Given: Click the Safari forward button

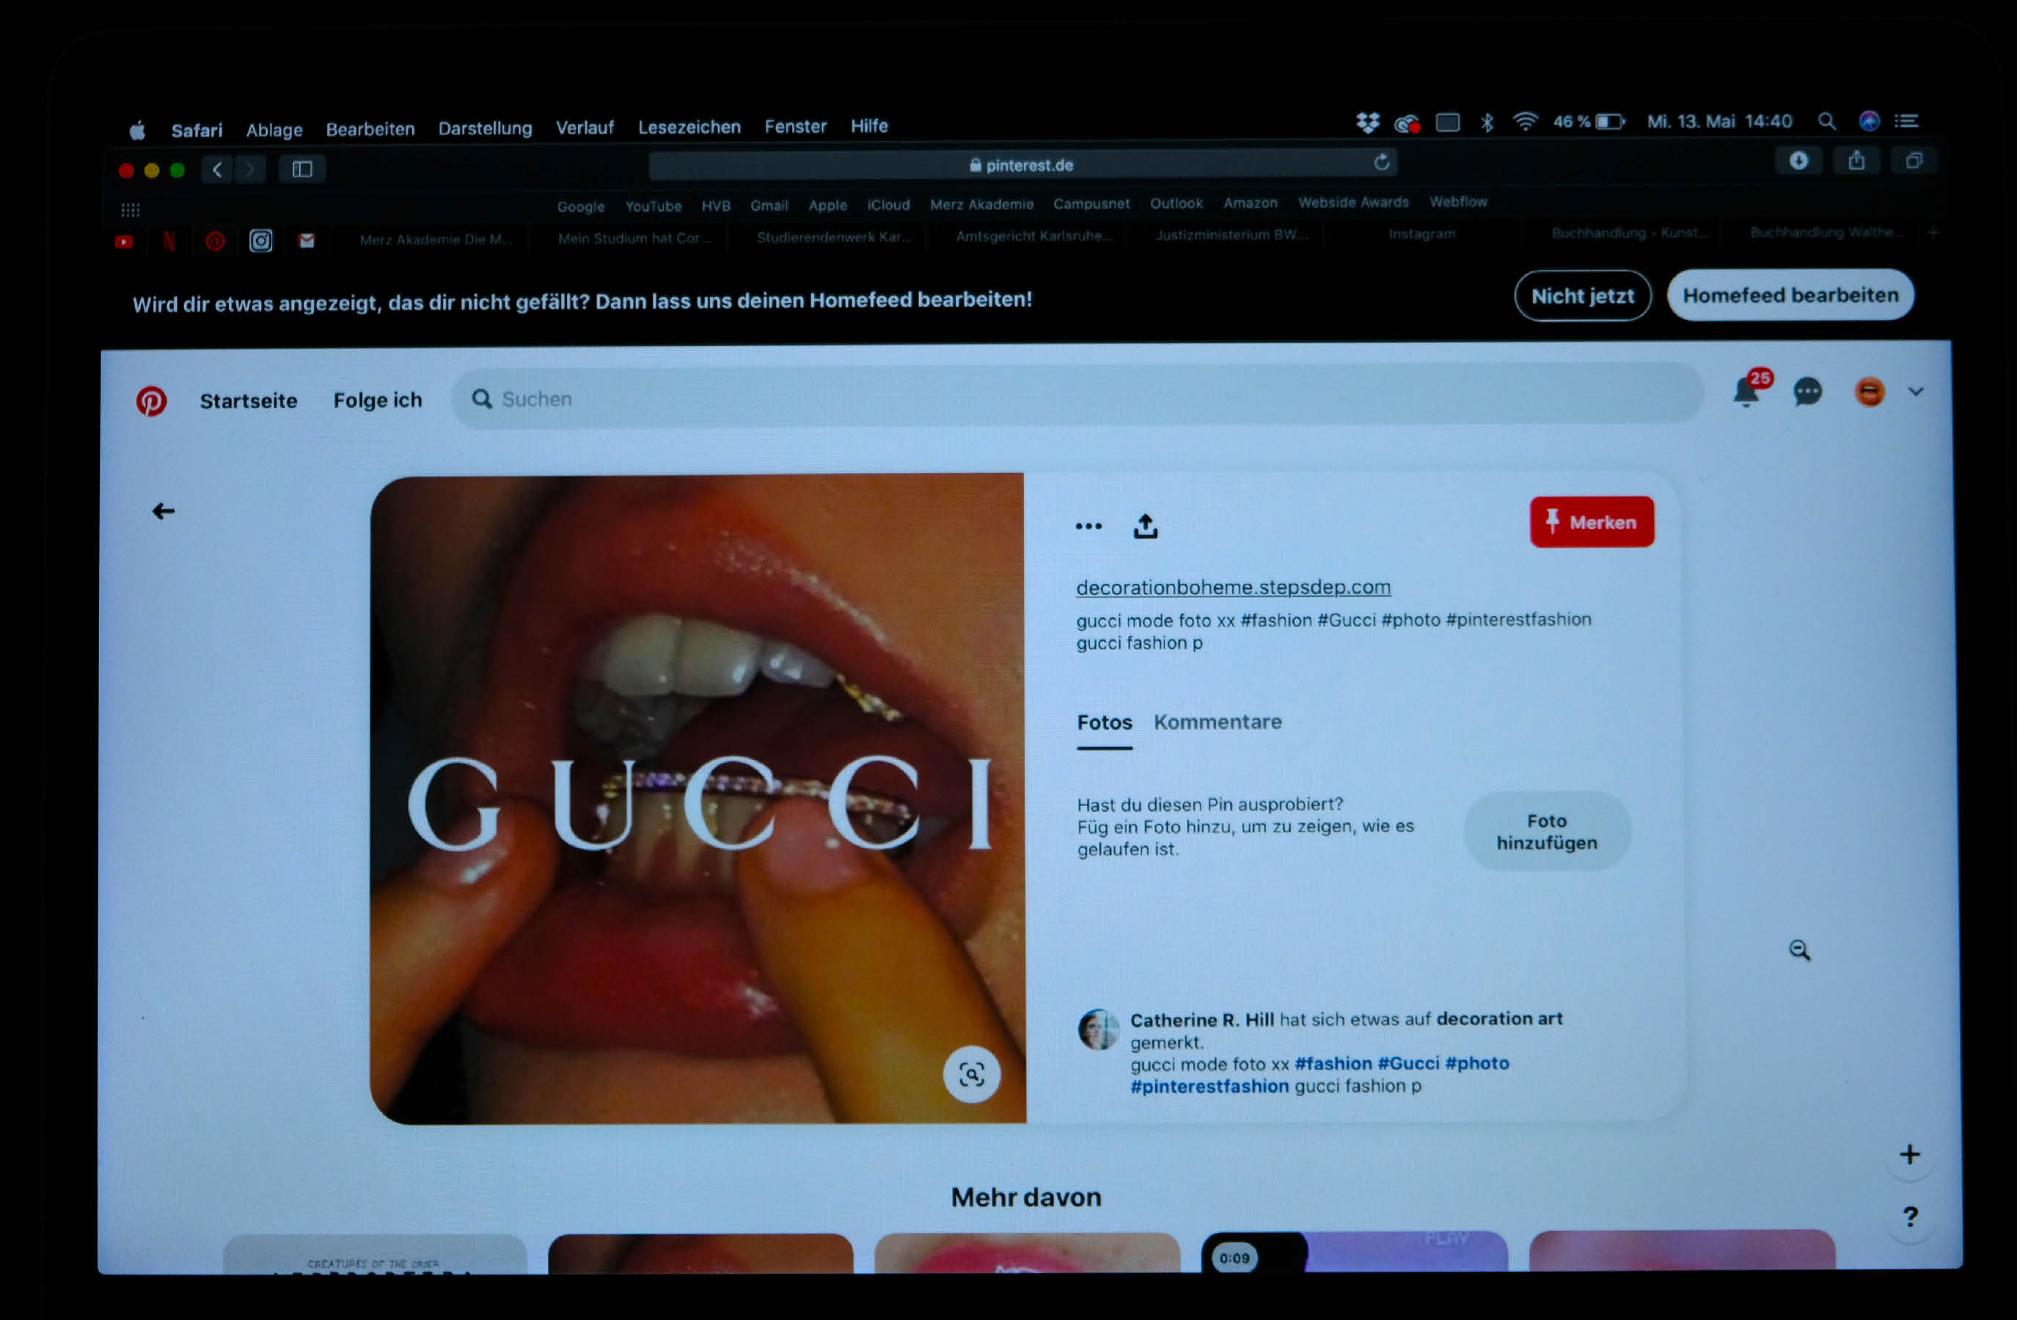Looking at the screenshot, I should (x=250, y=169).
